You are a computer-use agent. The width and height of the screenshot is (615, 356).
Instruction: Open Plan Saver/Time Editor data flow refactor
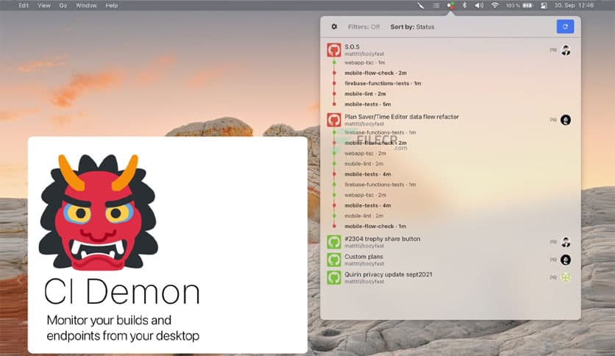click(x=402, y=116)
